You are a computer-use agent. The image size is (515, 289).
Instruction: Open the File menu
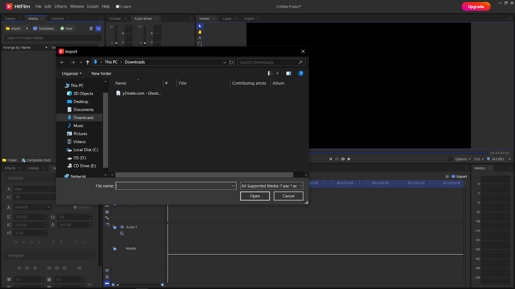pos(38,6)
